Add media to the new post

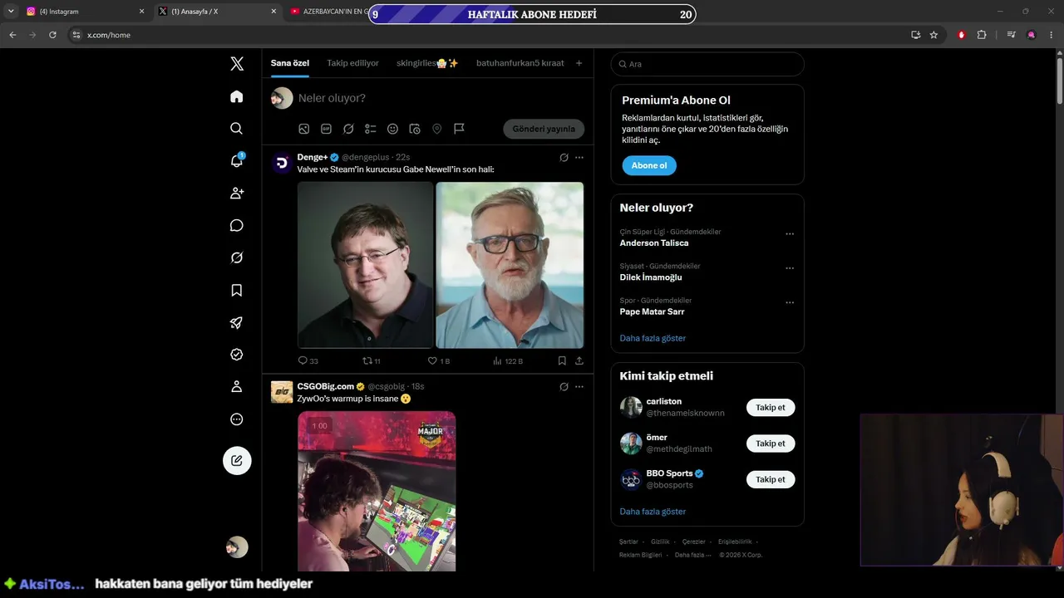[304, 129]
